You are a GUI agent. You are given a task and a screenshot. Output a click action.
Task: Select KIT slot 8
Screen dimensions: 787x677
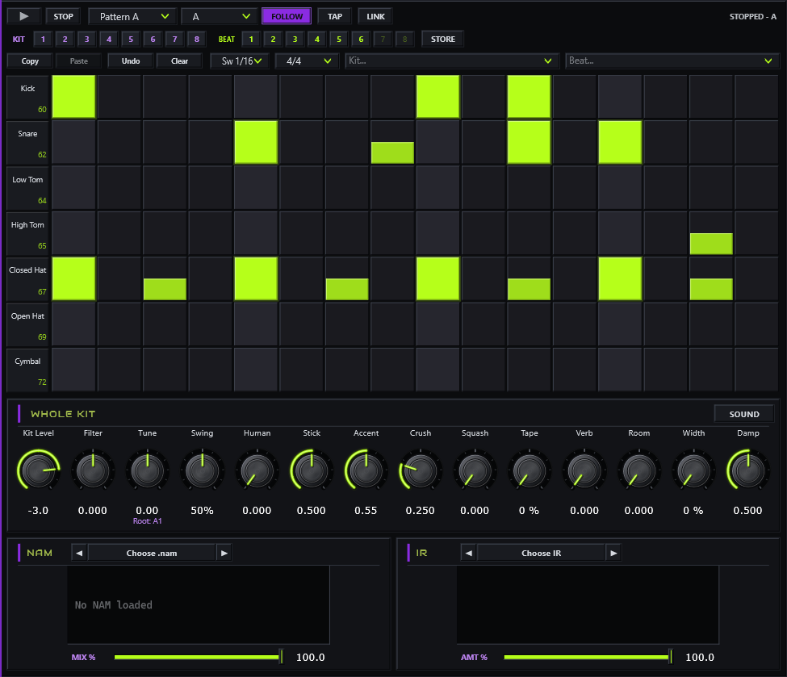point(197,39)
